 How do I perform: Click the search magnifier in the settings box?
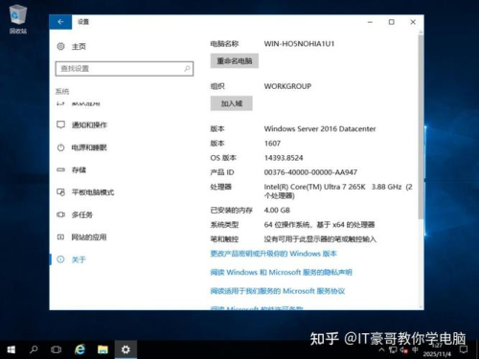click(187, 68)
